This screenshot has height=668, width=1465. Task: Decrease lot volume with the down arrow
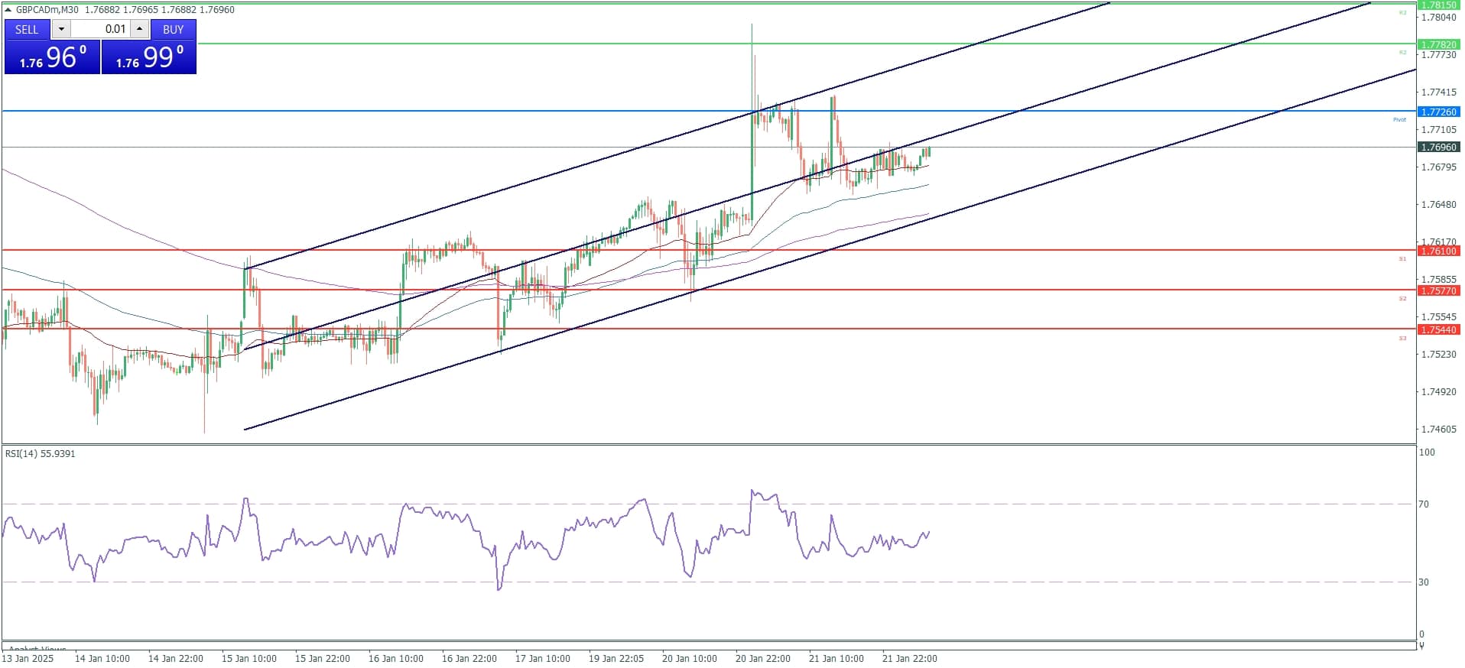[x=61, y=29]
